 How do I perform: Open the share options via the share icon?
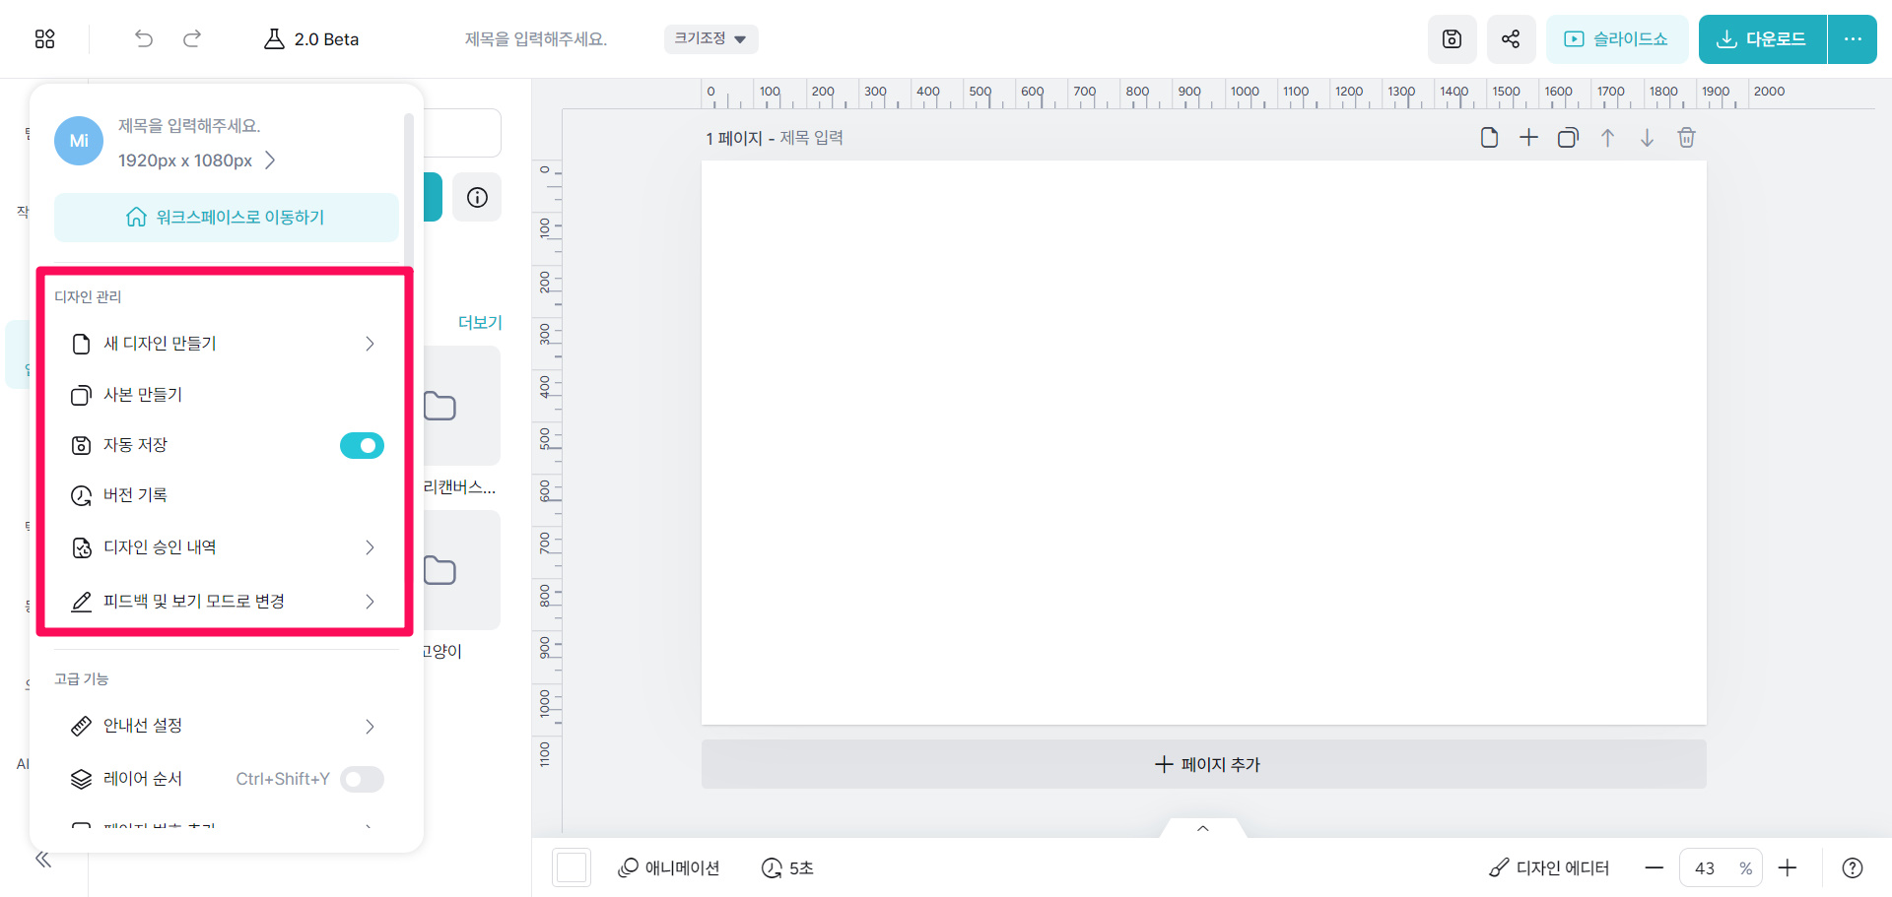click(1511, 38)
